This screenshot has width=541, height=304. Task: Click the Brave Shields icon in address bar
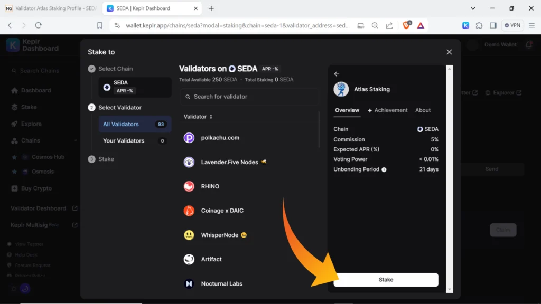(x=406, y=25)
